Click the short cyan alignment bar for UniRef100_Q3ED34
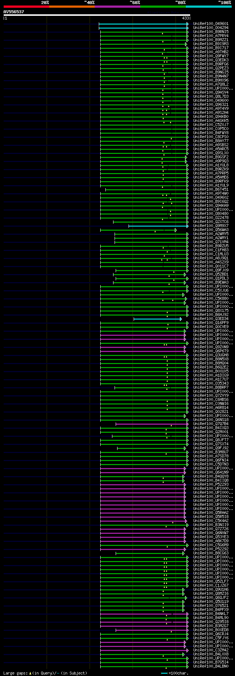Screen dimensions: 235x676 (158, 319)
